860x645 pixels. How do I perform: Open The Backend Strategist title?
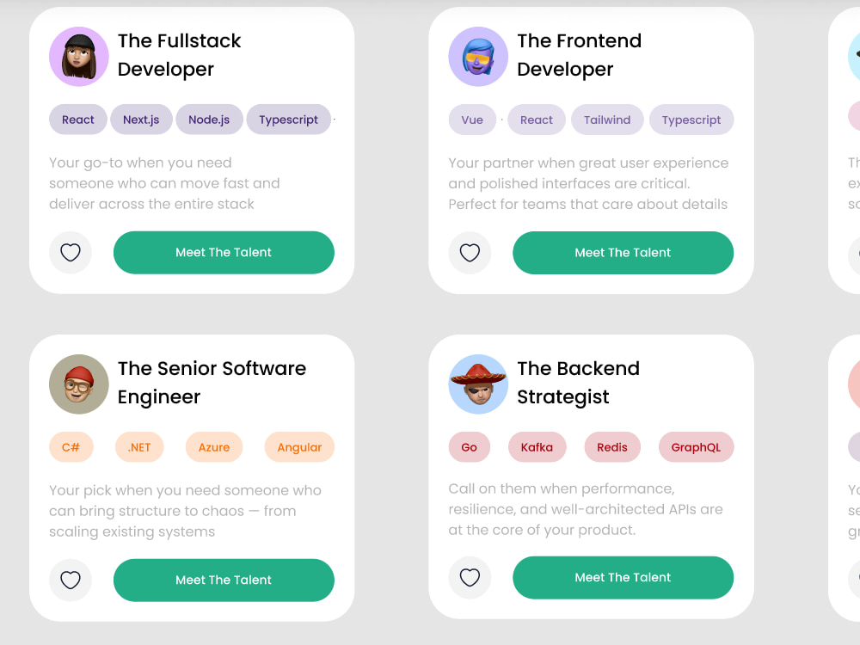pos(578,383)
